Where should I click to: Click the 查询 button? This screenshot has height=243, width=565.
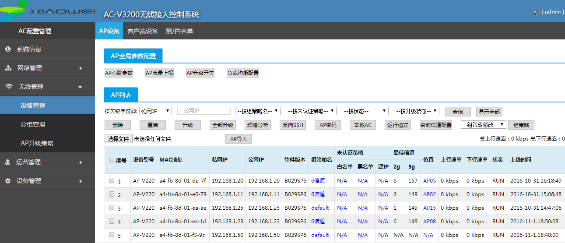458,112
